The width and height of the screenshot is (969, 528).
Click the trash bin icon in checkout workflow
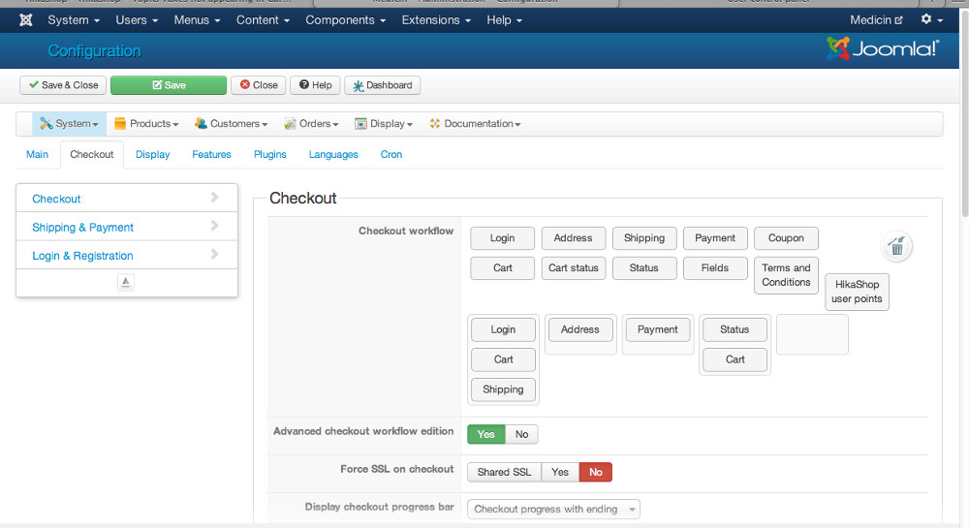click(x=896, y=246)
